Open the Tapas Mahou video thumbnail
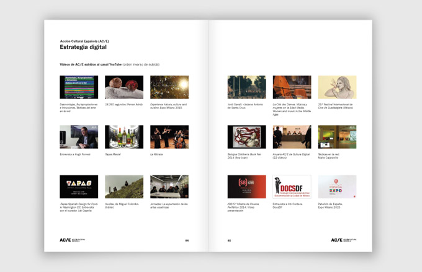Viewport: 422px width, 272px height. tap(124, 137)
